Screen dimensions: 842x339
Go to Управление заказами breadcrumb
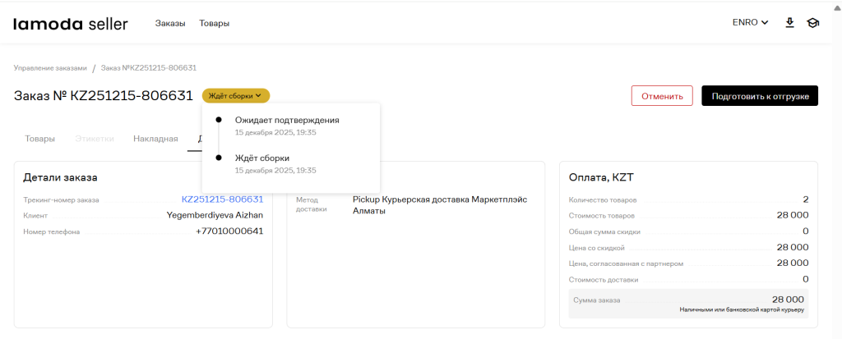[x=50, y=67]
